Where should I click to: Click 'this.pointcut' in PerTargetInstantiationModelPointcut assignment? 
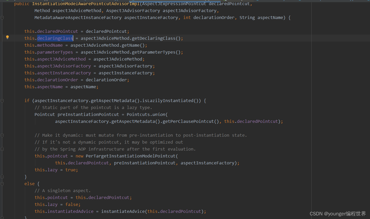(51, 156)
